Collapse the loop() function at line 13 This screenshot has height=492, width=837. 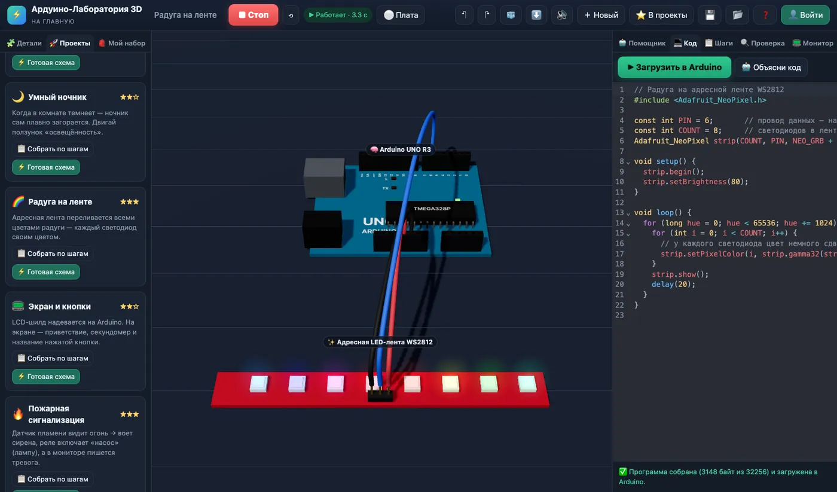tap(628, 213)
